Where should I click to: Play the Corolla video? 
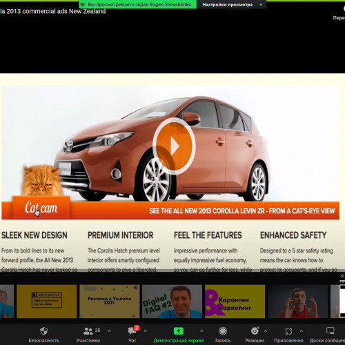(174, 146)
